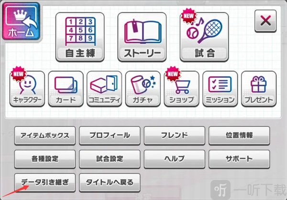Close the menu with the X button
The width and height of the screenshot is (287, 200).
265,21
